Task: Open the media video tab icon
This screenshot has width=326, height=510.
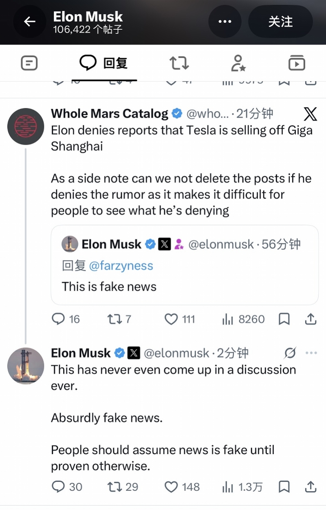Action: [x=297, y=63]
